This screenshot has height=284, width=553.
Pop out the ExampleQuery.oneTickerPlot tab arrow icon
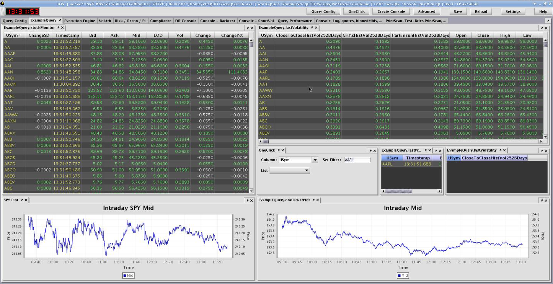coord(314,200)
